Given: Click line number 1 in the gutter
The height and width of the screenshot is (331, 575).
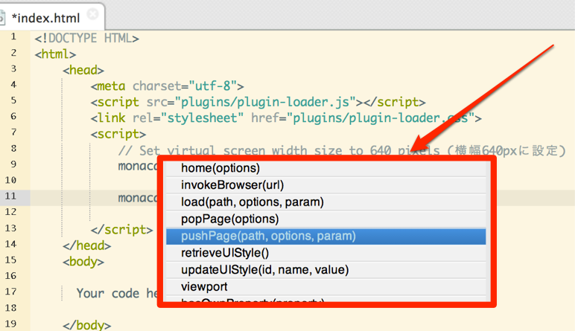Looking at the screenshot, I should (x=14, y=37).
